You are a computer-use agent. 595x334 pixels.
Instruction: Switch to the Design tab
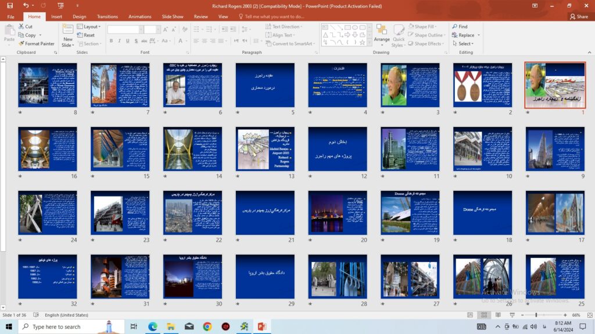[79, 17]
